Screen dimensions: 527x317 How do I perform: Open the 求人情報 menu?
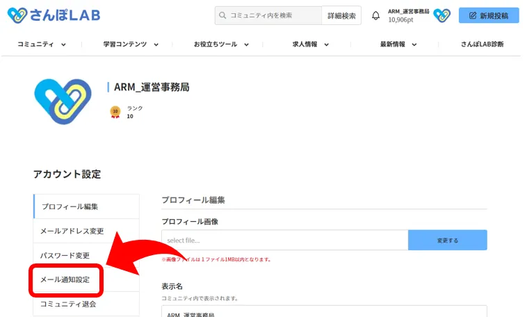click(310, 44)
